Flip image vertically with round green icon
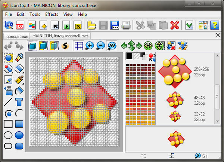 [x=159, y=46]
